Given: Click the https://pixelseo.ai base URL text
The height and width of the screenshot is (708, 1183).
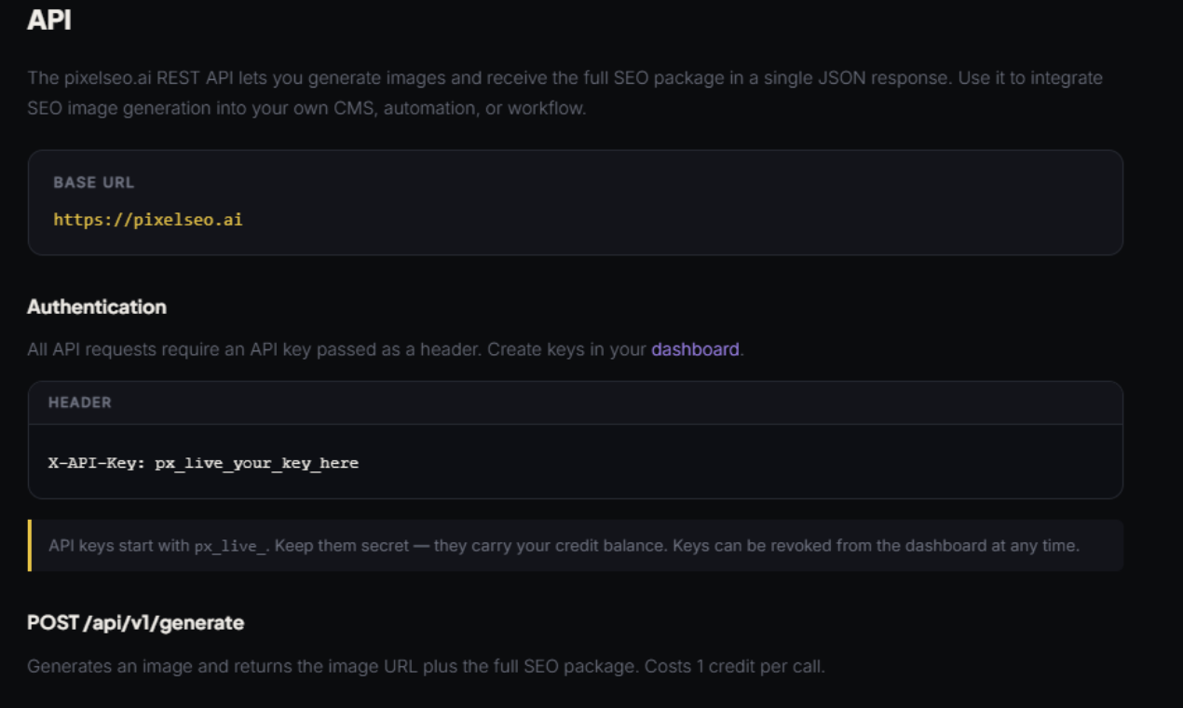Looking at the screenshot, I should (x=147, y=220).
